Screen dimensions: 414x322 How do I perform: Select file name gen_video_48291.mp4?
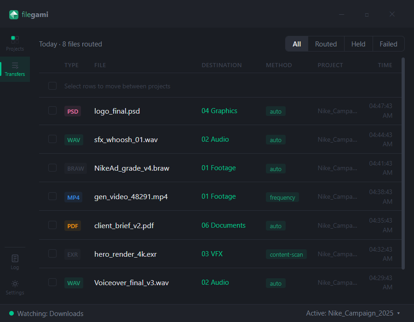[131, 197]
